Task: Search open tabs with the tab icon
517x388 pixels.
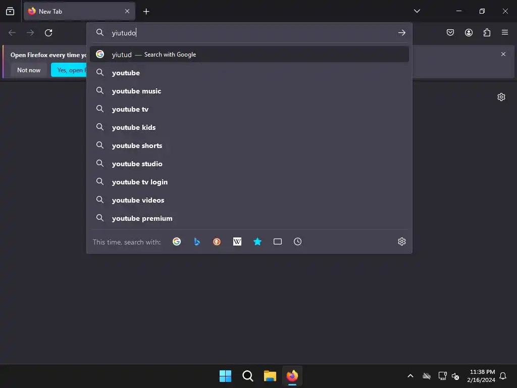Action: pyautogui.click(x=278, y=241)
